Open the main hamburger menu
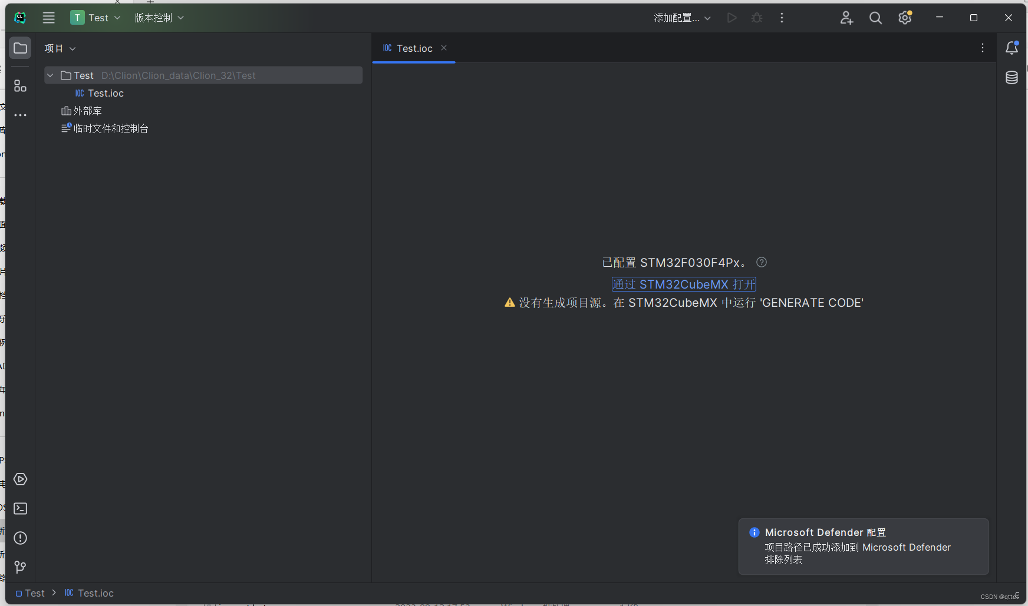The height and width of the screenshot is (606, 1028). [x=49, y=18]
